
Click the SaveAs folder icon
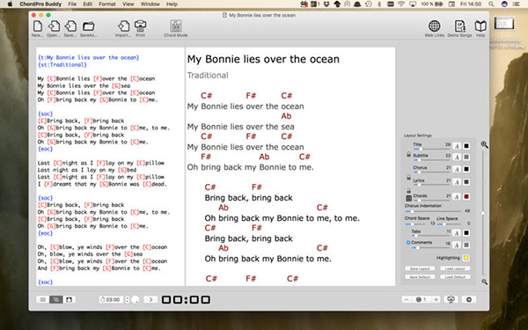click(x=89, y=26)
